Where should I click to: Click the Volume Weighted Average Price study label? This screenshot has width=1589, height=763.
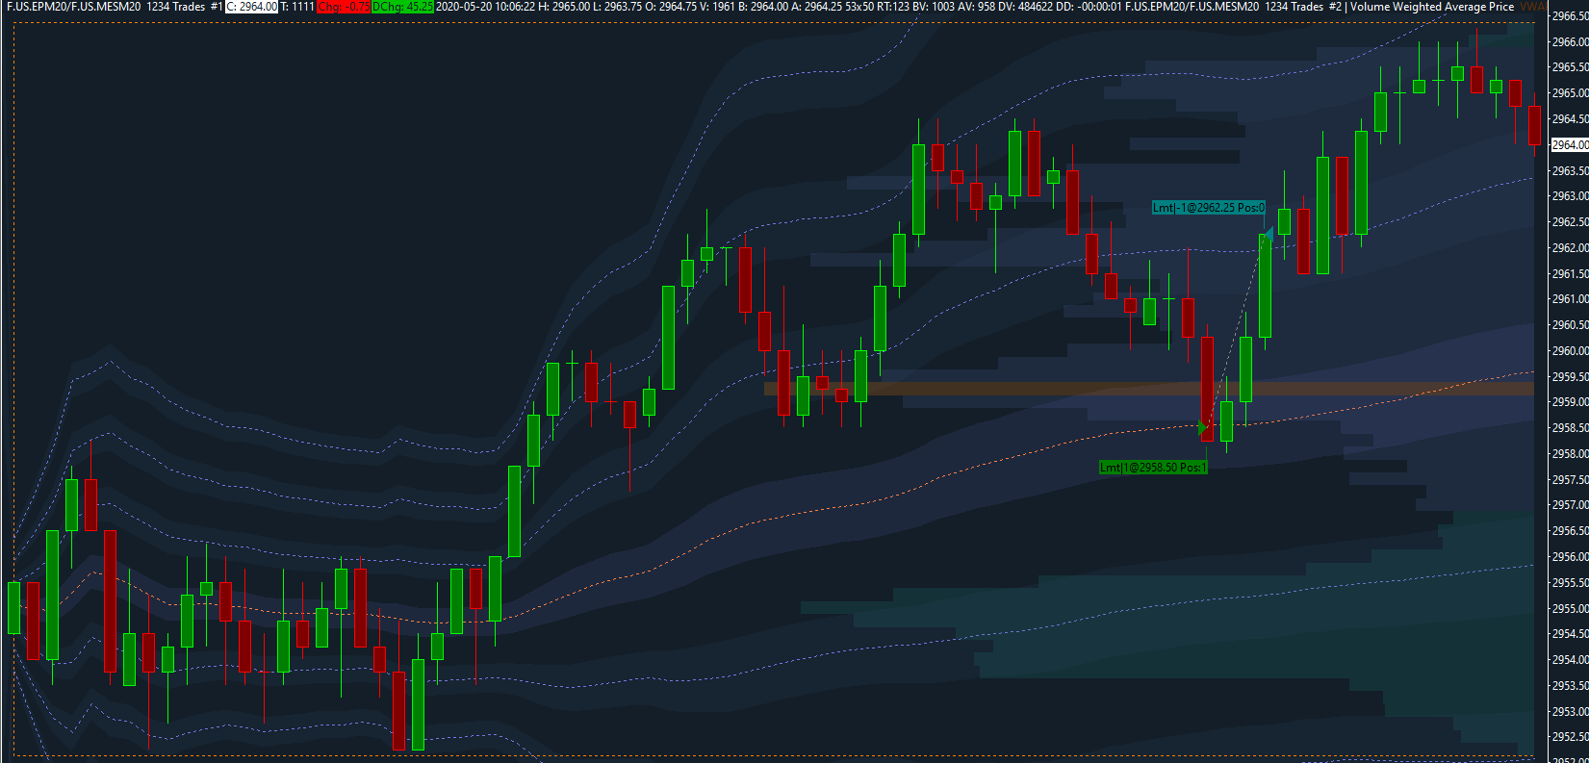pyautogui.click(x=1432, y=7)
